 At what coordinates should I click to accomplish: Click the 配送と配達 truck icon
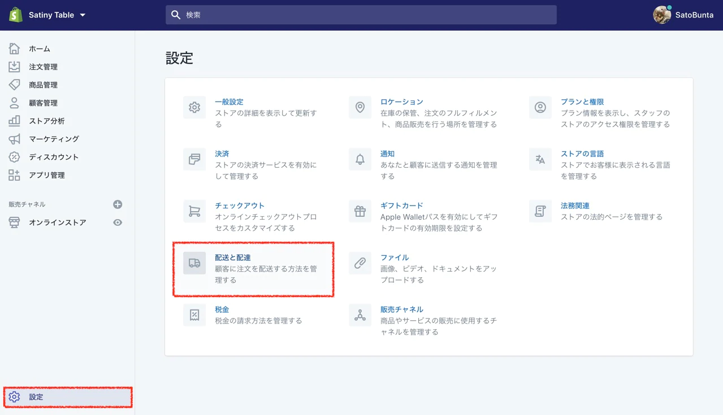[194, 263]
